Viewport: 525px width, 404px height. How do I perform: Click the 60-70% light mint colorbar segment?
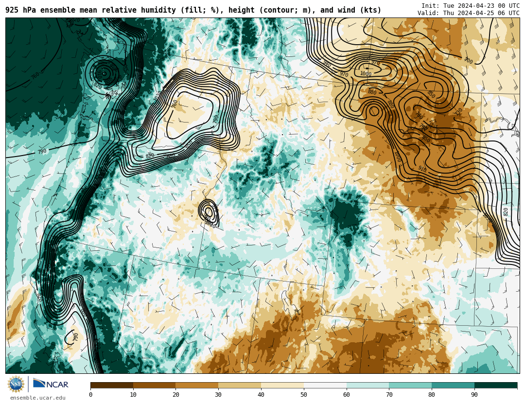pos(367,385)
